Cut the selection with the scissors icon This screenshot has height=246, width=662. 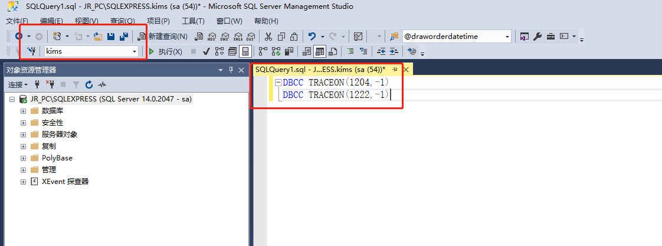tap(268, 37)
